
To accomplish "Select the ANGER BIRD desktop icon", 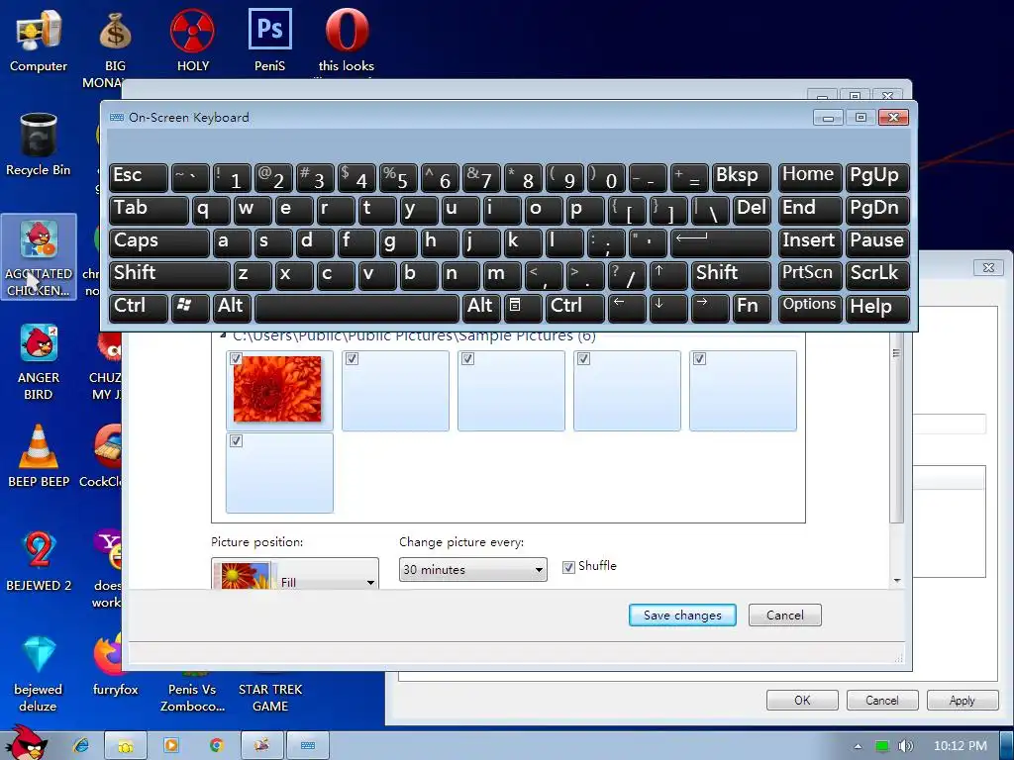I will click(39, 361).
